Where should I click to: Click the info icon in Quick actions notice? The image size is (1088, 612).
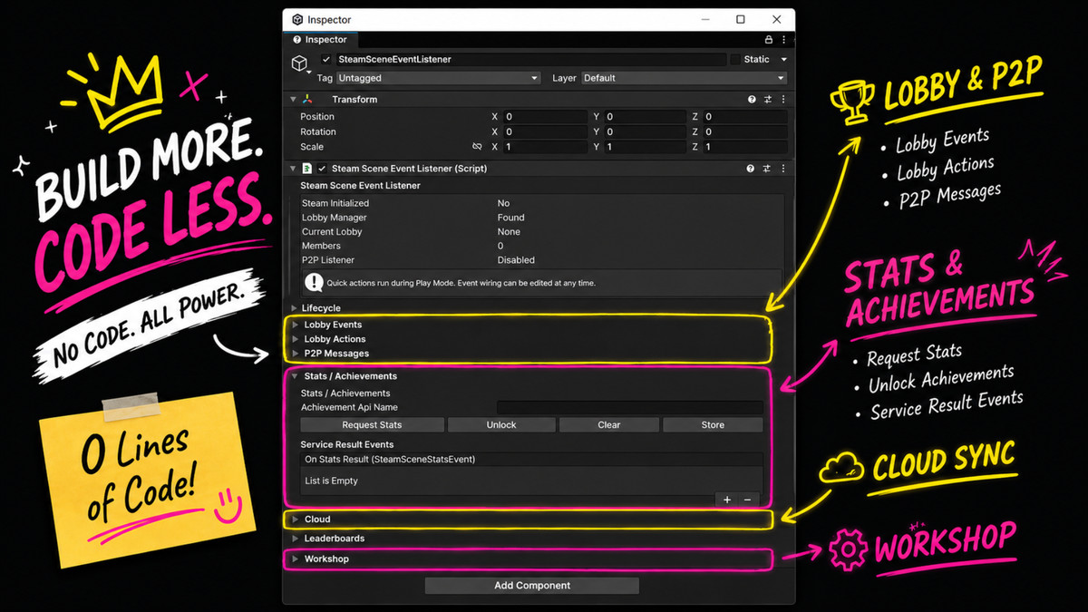click(314, 282)
